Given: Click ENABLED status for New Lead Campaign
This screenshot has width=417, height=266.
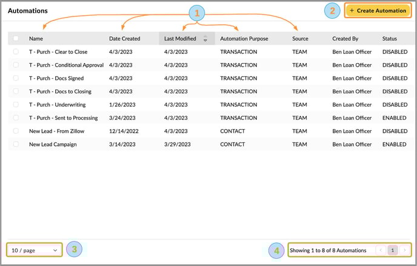Looking at the screenshot, I should pyautogui.click(x=394, y=144).
